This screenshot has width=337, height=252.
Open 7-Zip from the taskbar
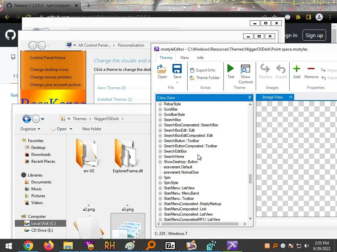170,245
